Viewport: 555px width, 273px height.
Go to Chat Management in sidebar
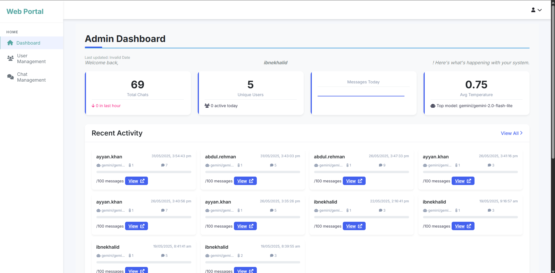click(31, 77)
